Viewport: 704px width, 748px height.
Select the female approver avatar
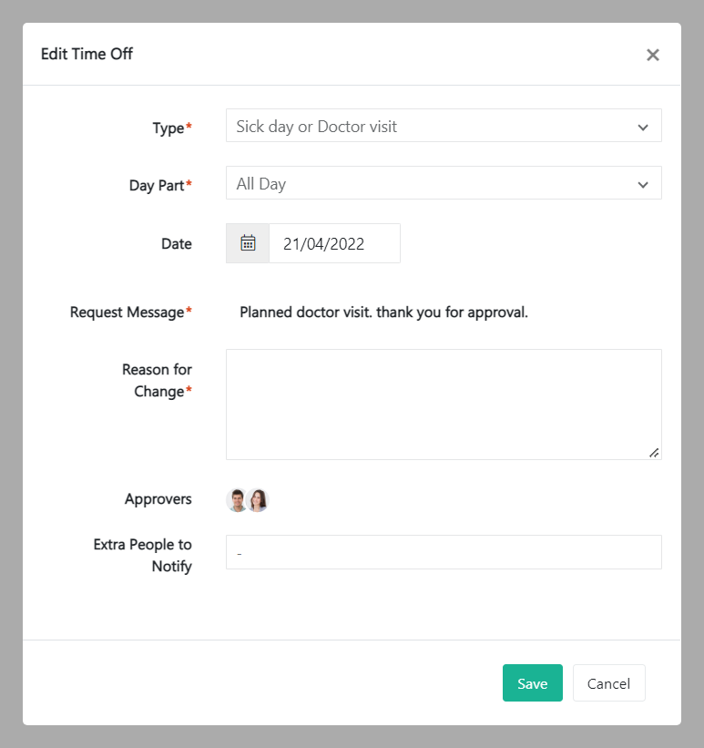coord(259,500)
